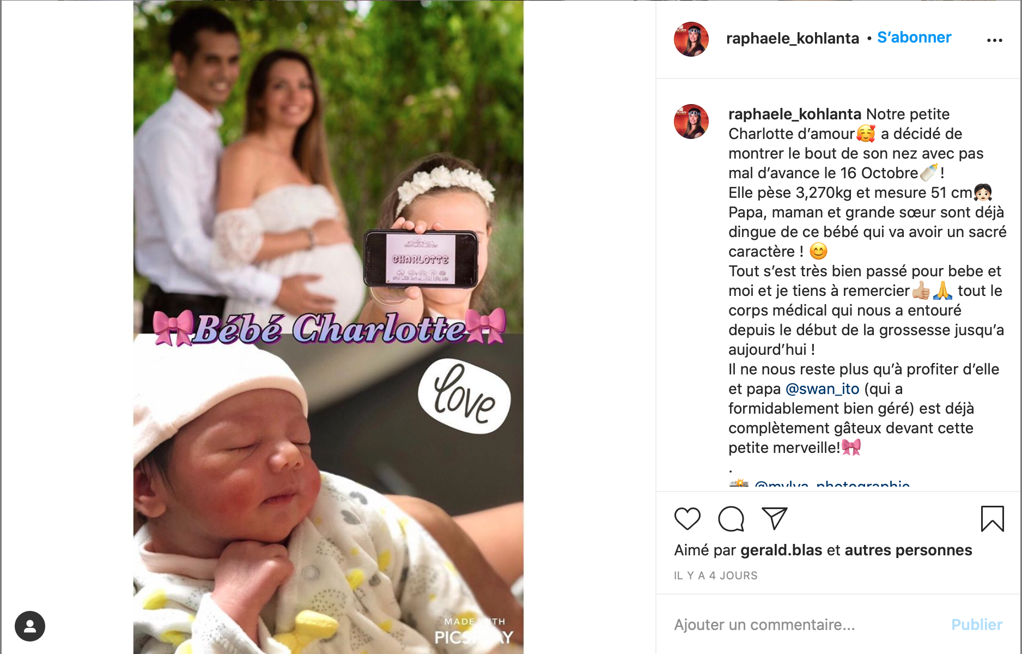1022x654 pixels.
Task: Click the IL Y A 4 JOURS timestamp
Action: click(x=716, y=576)
